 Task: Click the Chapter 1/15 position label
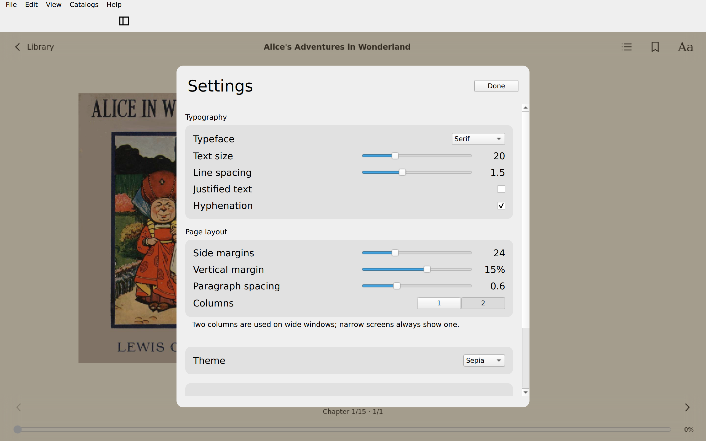[353, 412]
